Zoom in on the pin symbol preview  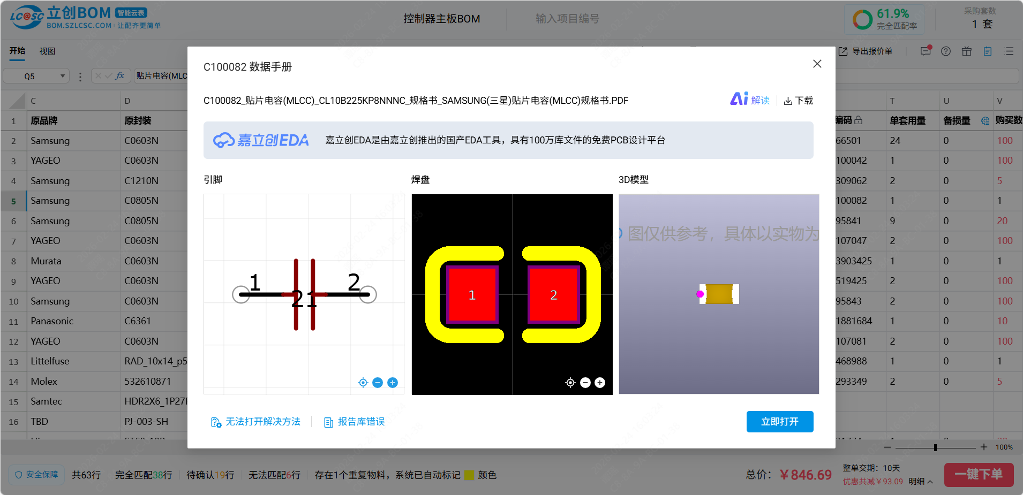click(393, 383)
